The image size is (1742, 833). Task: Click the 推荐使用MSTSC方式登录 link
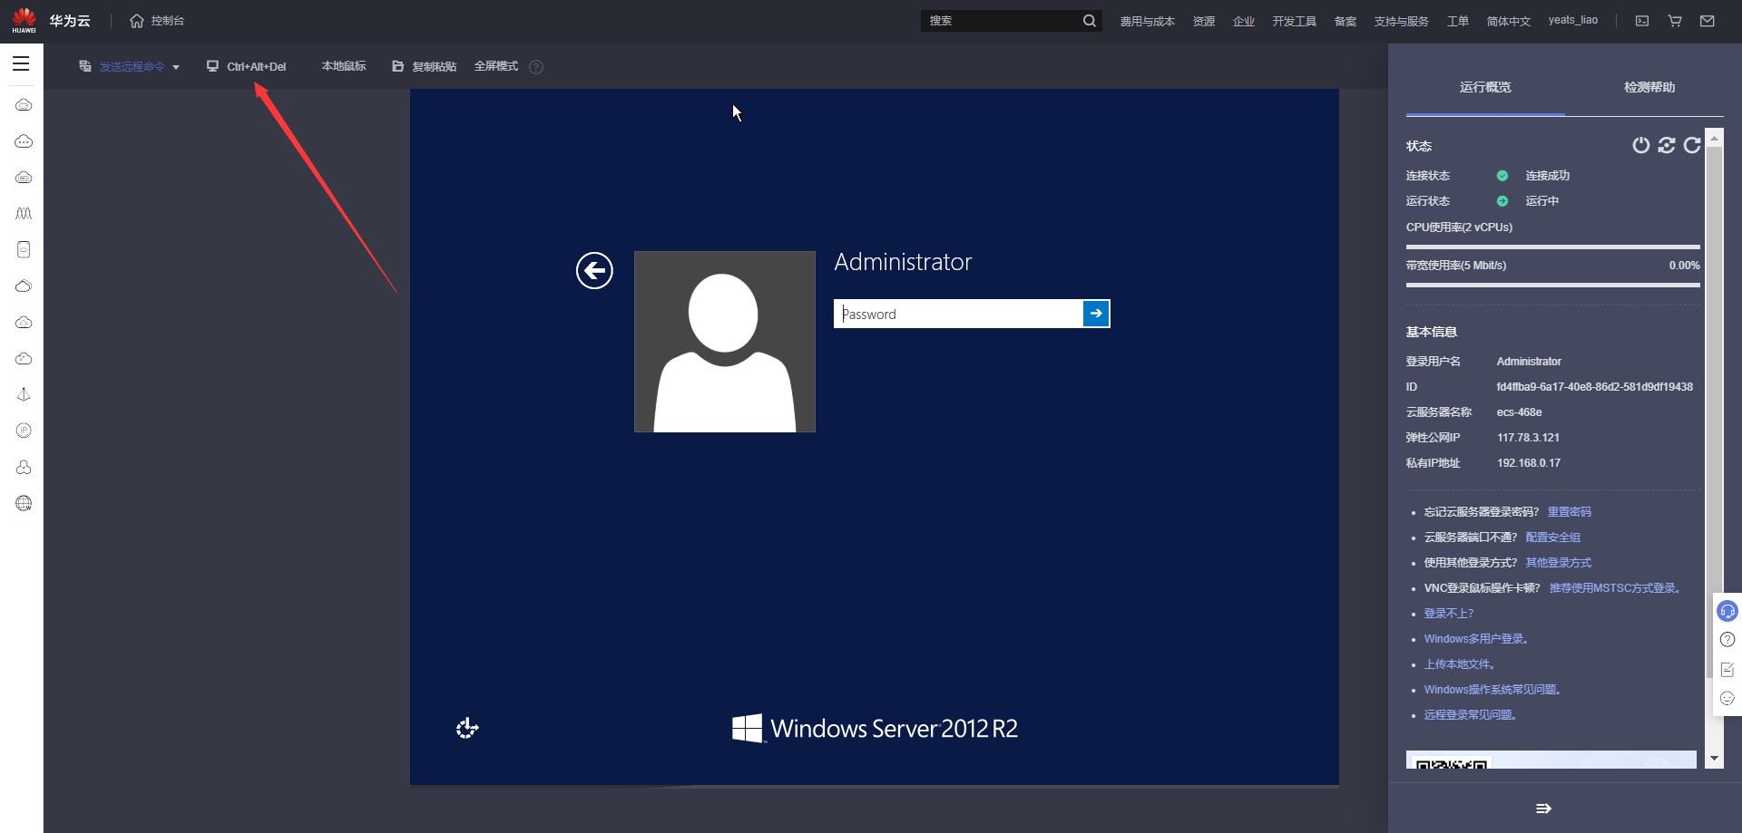click(x=1615, y=588)
